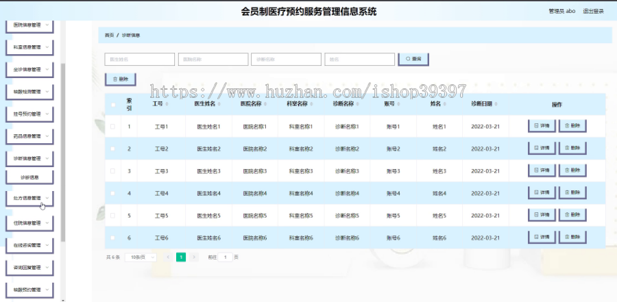Image resolution: width=617 pixels, height=302 pixels.
Task: Expand the 住院信息管理 sidebar menu
Action: point(29,223)
